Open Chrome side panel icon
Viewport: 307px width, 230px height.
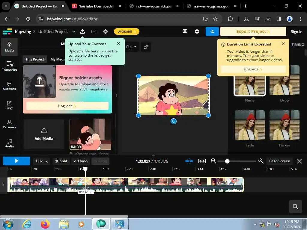(x=279, y=19)
